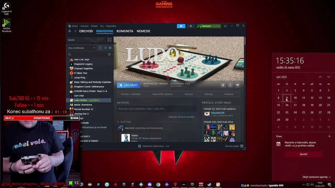This screenshot has height=188, width=335.
Task: Add a calendar event with plus icon
Action: pos(330,136)
